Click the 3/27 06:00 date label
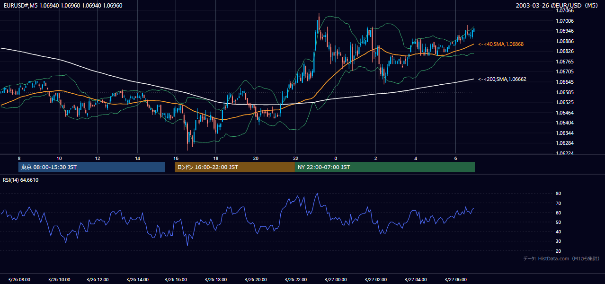Viewport: 605px width, 284px height. click(x=455, y=280)
